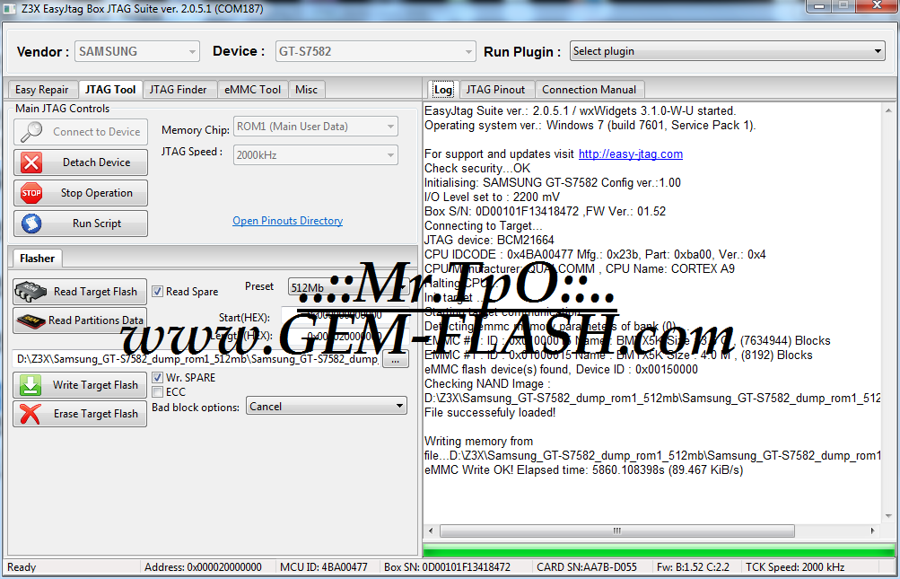Click the dump file path input field

197,360
